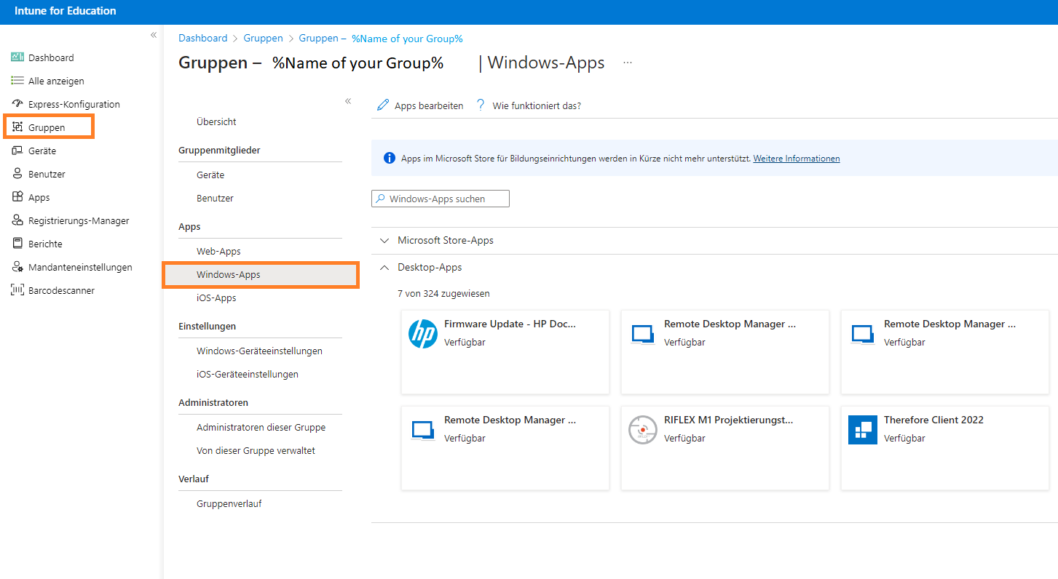The image size is (1058, 579).
Task: Click the Registrierungs-Manager icon
Action: (17, 220)
